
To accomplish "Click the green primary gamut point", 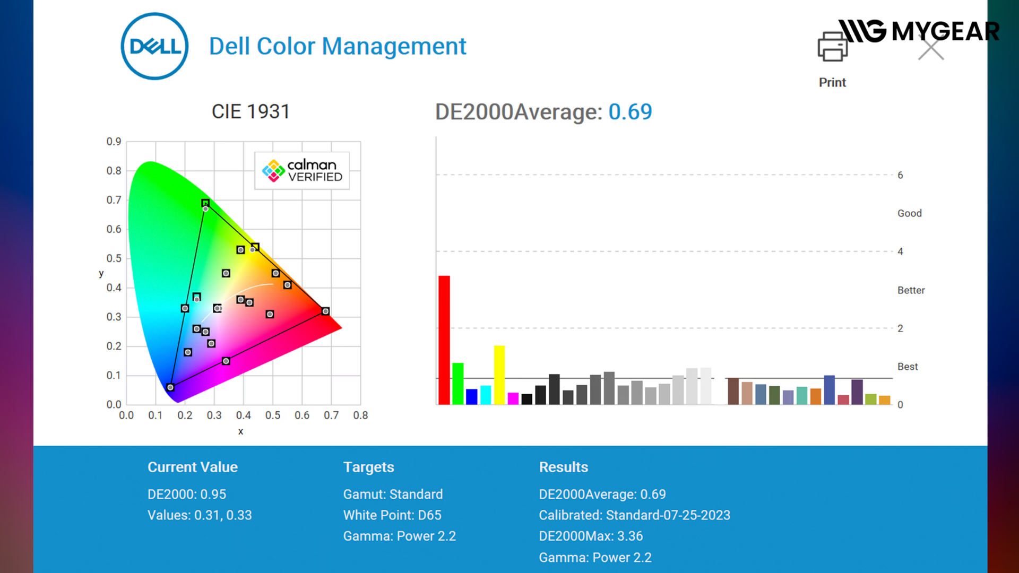I will click(205, 203).
